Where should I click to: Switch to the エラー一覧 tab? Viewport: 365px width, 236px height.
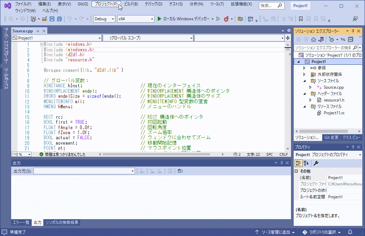[21, 223]
